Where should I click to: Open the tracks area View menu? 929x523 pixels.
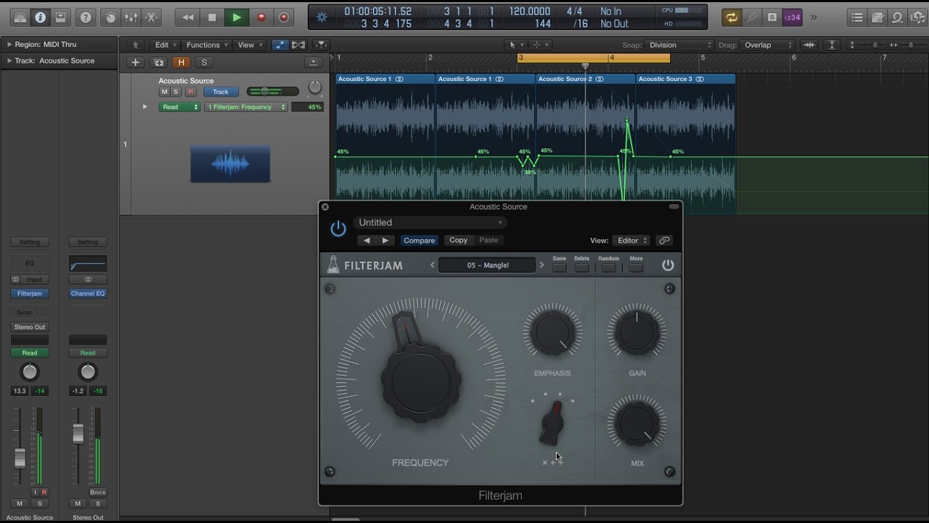(250, 45)
